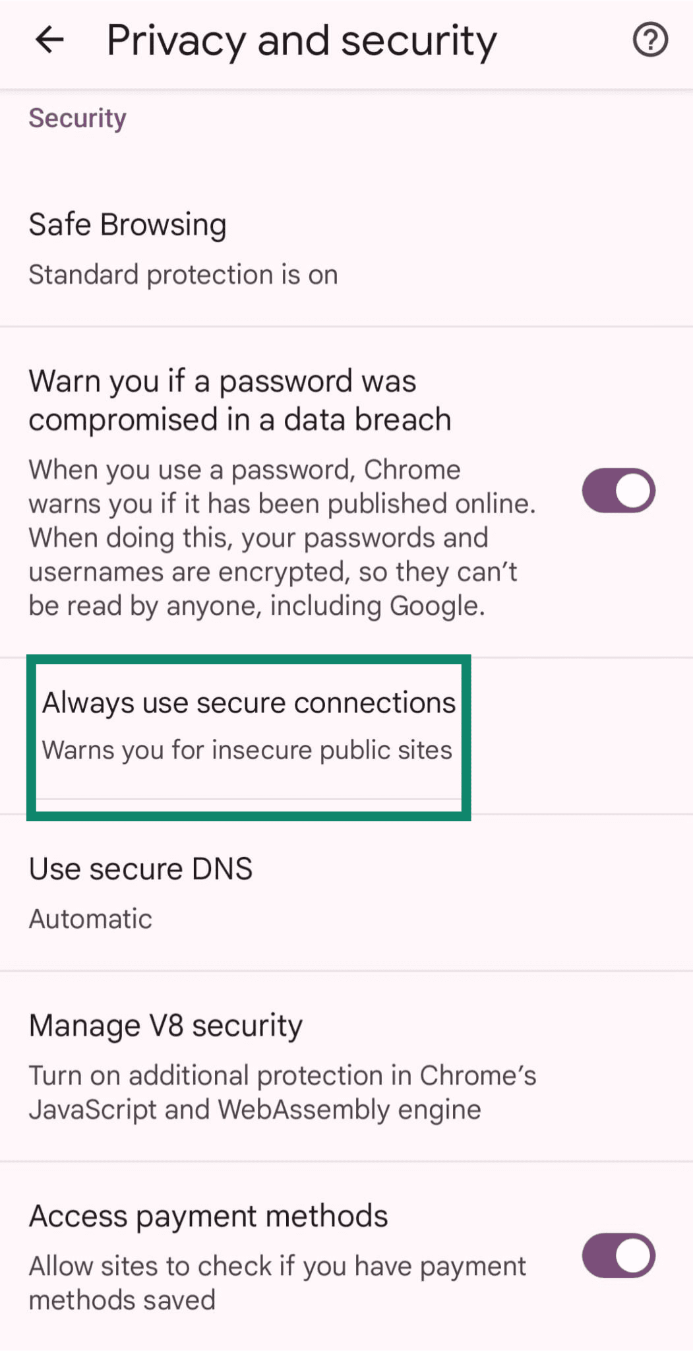Click the Privacy and security title

pos(302,40)
